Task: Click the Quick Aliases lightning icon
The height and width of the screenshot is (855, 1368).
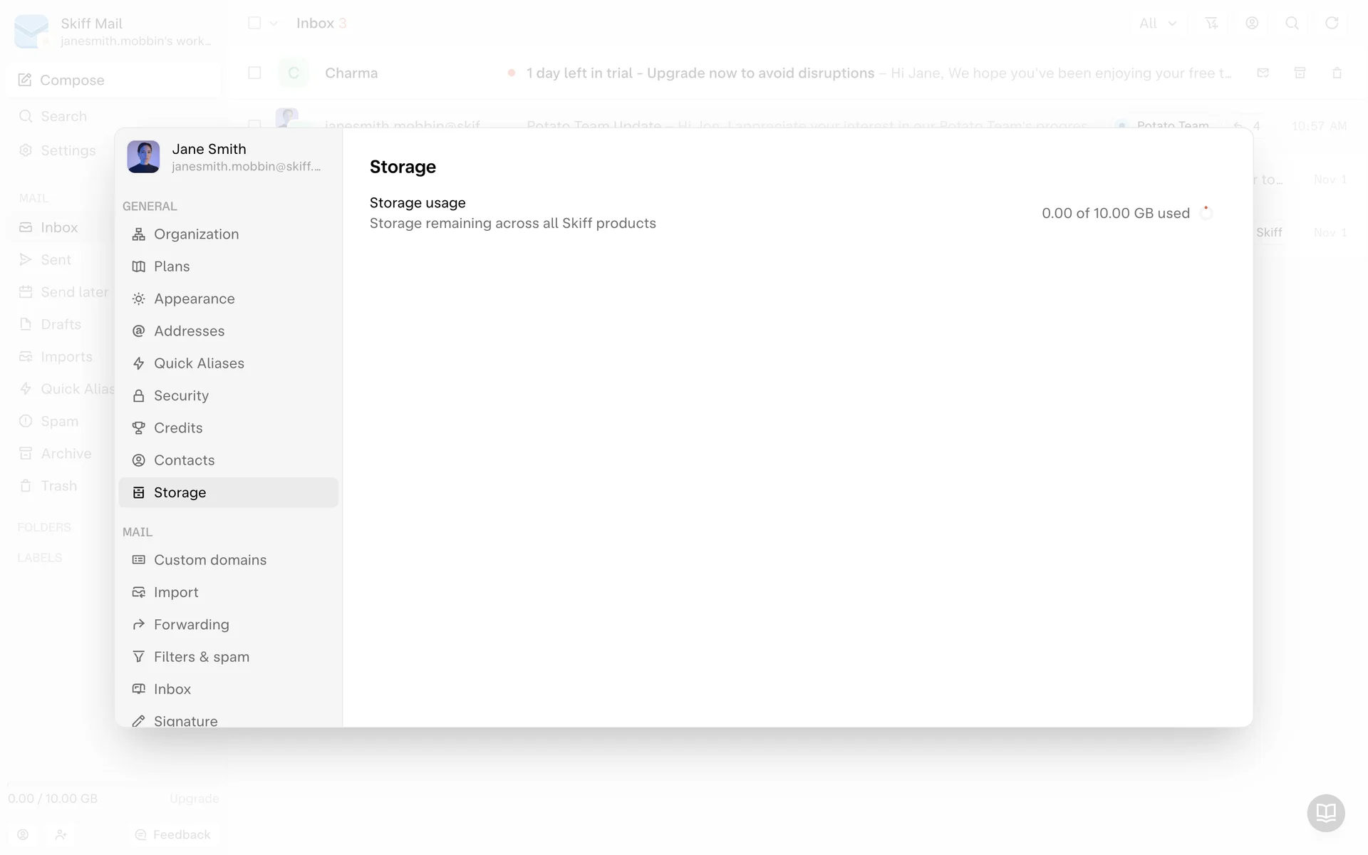Action: [x=139, y=363]
